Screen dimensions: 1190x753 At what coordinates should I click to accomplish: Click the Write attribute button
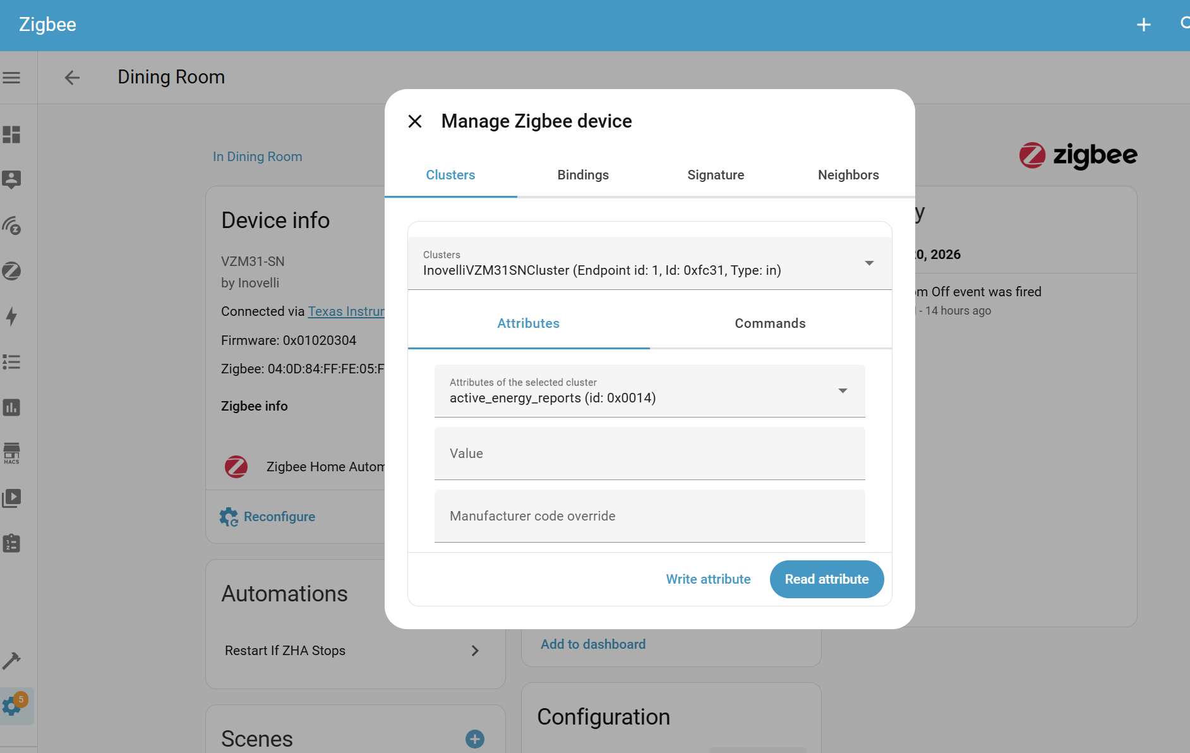click(708, 579)
